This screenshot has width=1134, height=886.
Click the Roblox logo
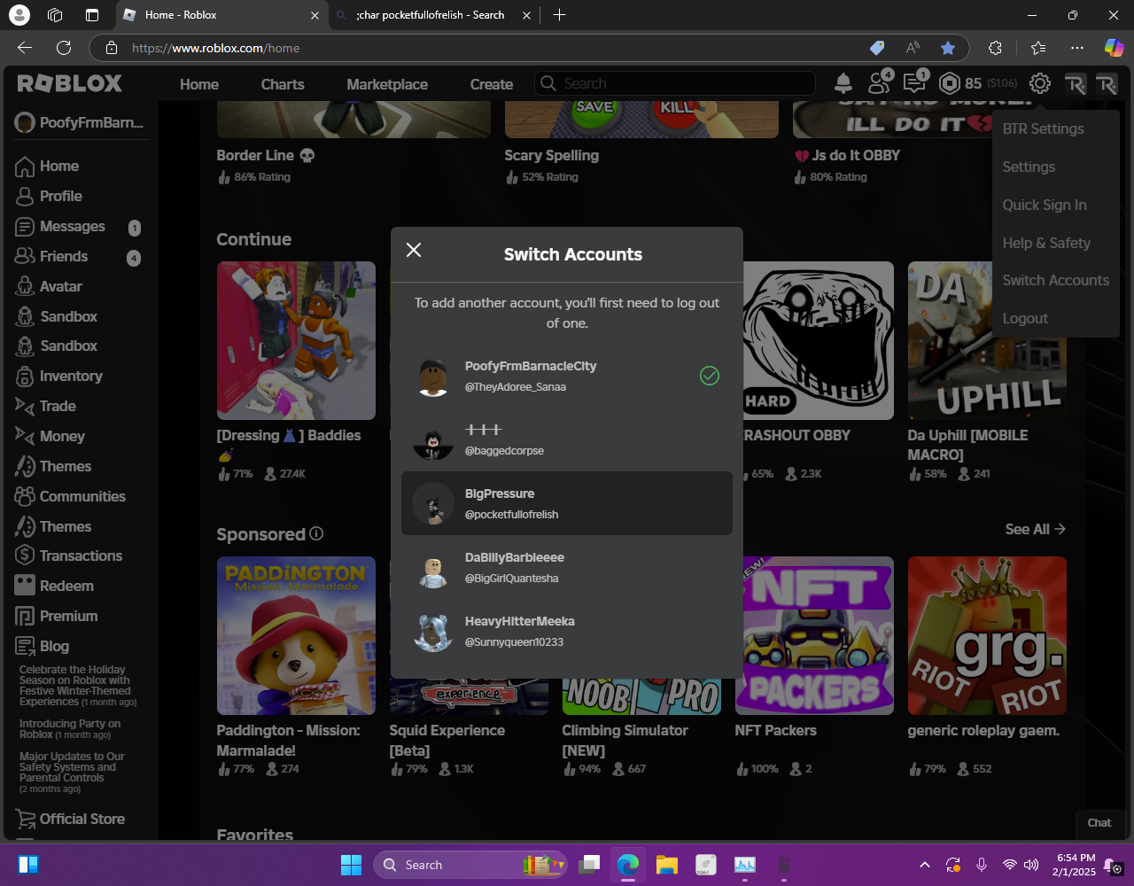tap(70, 83)
